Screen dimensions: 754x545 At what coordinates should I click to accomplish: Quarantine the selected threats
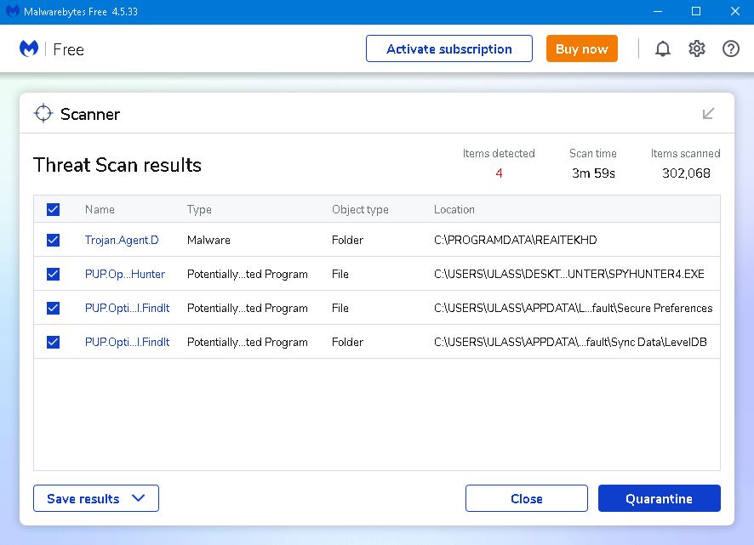[660, 498]
